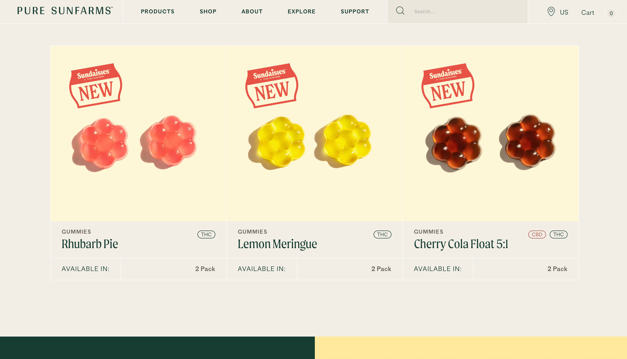This screenshot has height=359, width=627.
Task: Click the Sundaisies NEW badge on Lemon Meringue
Action: coord(272,86)
